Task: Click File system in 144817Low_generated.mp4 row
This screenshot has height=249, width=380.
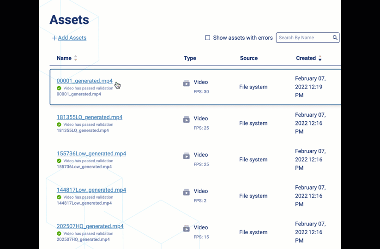Action: tap(253, 196)
